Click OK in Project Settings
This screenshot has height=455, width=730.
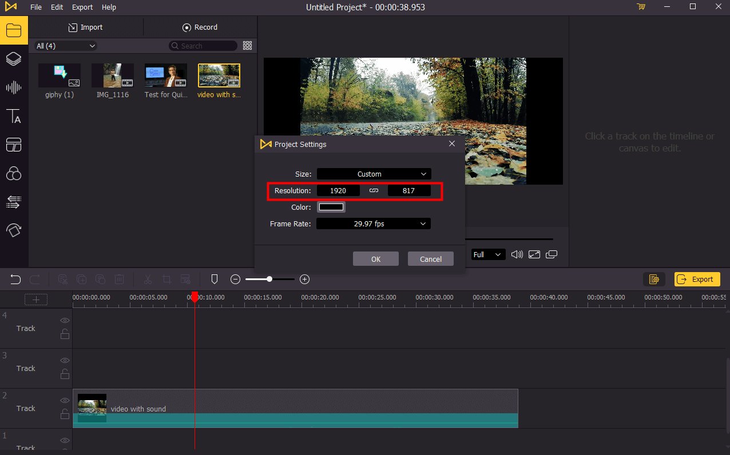[x=376, y=259]
